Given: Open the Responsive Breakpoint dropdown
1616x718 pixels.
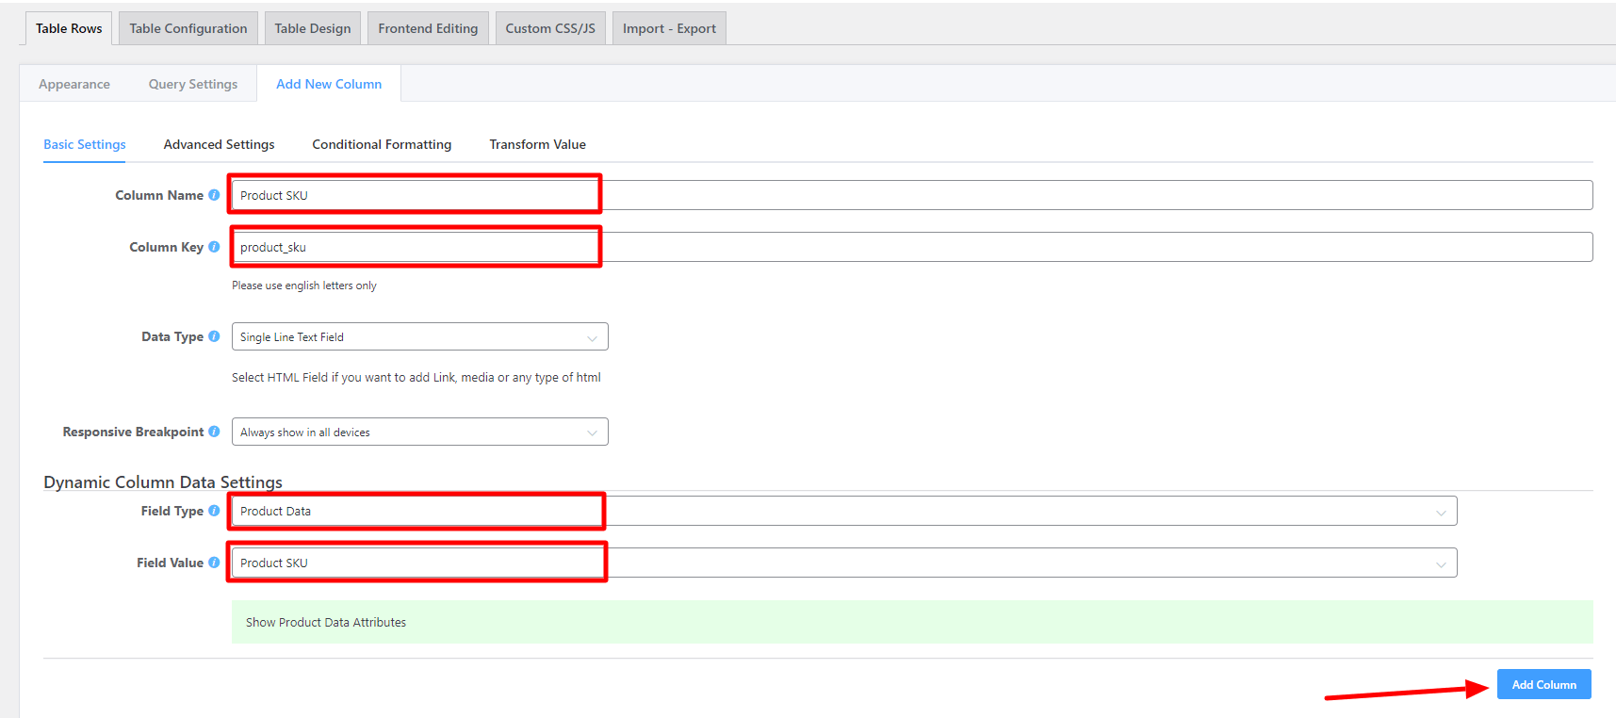Looking at the screenshot, I should [x=419, y=432].
